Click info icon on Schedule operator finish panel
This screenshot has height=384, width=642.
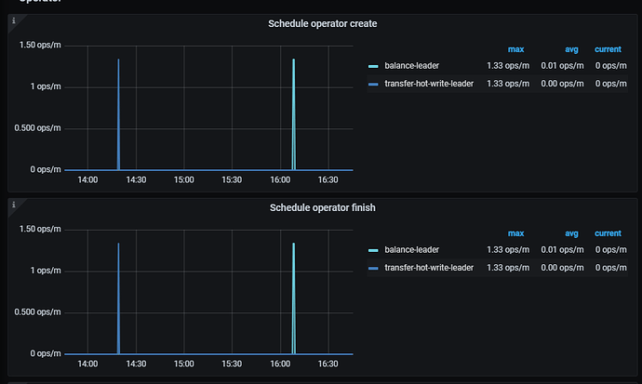(x=14, y=205)
